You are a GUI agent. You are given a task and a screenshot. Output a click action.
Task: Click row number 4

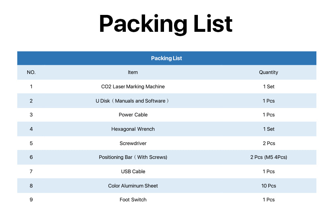point(31,129)
